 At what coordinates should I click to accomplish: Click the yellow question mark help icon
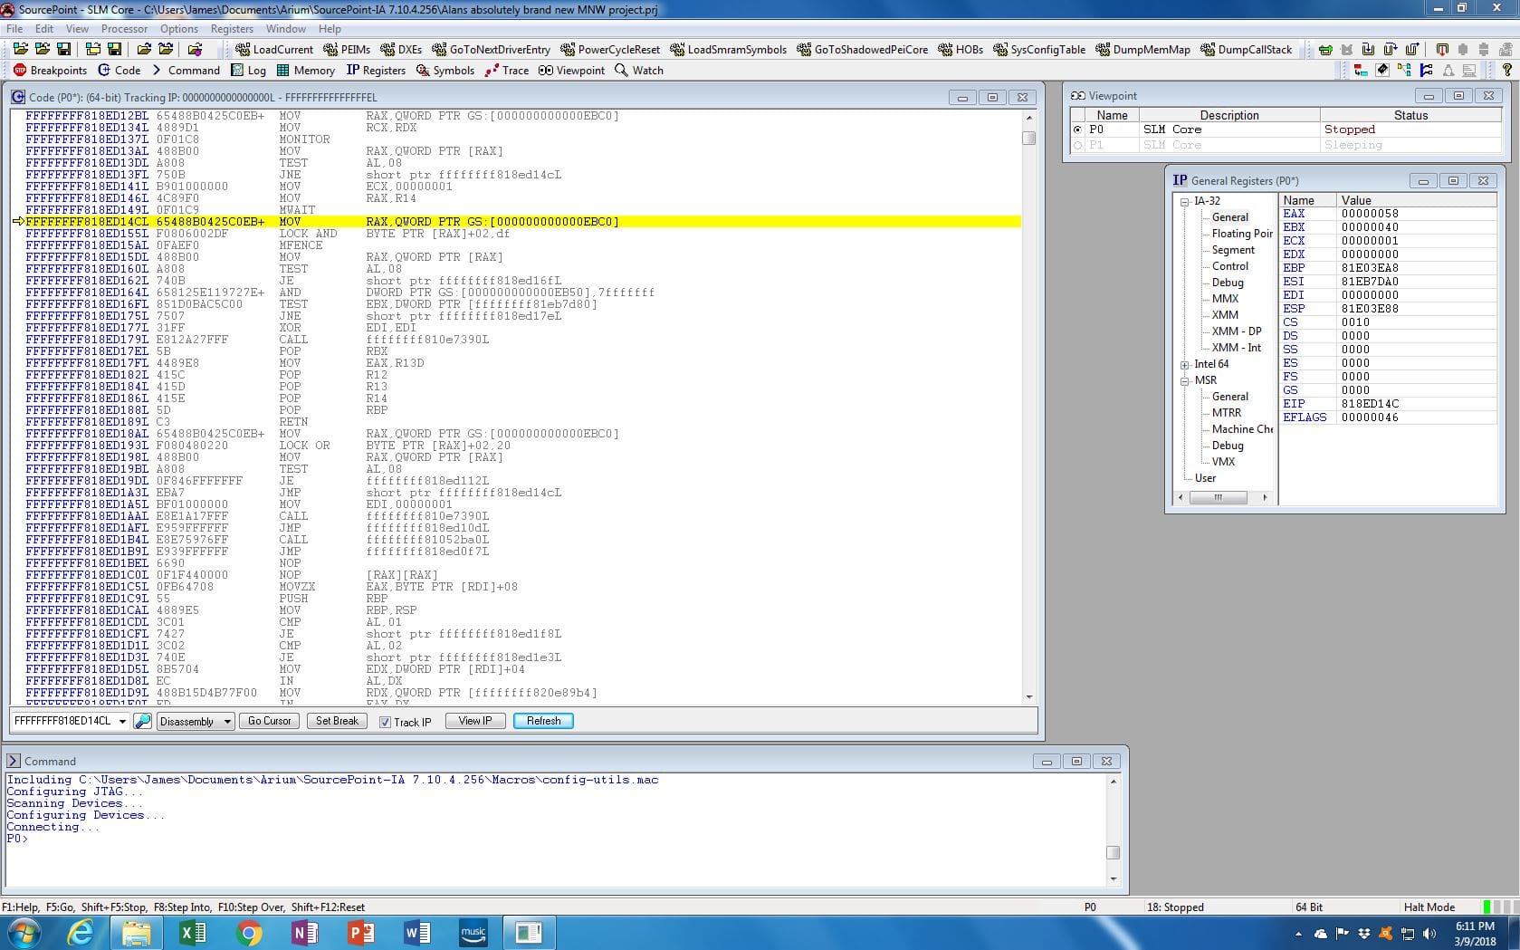pyautogui.click(x=1506, y=70)
